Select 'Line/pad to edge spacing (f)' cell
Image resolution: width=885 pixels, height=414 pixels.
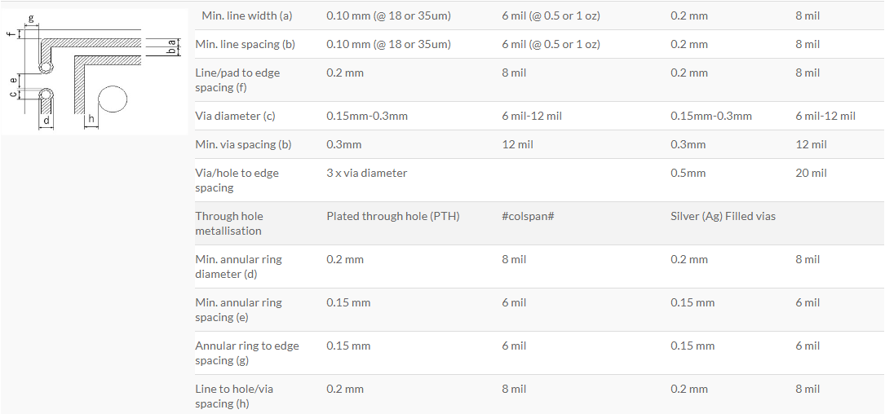237,80
